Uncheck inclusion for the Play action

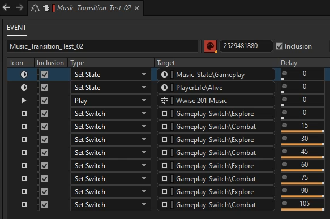coord(44,101)
